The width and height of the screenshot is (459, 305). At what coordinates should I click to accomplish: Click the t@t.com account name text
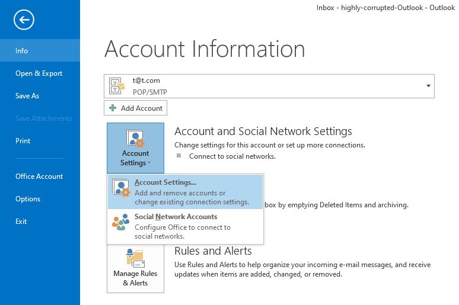(x=146, y=81)
